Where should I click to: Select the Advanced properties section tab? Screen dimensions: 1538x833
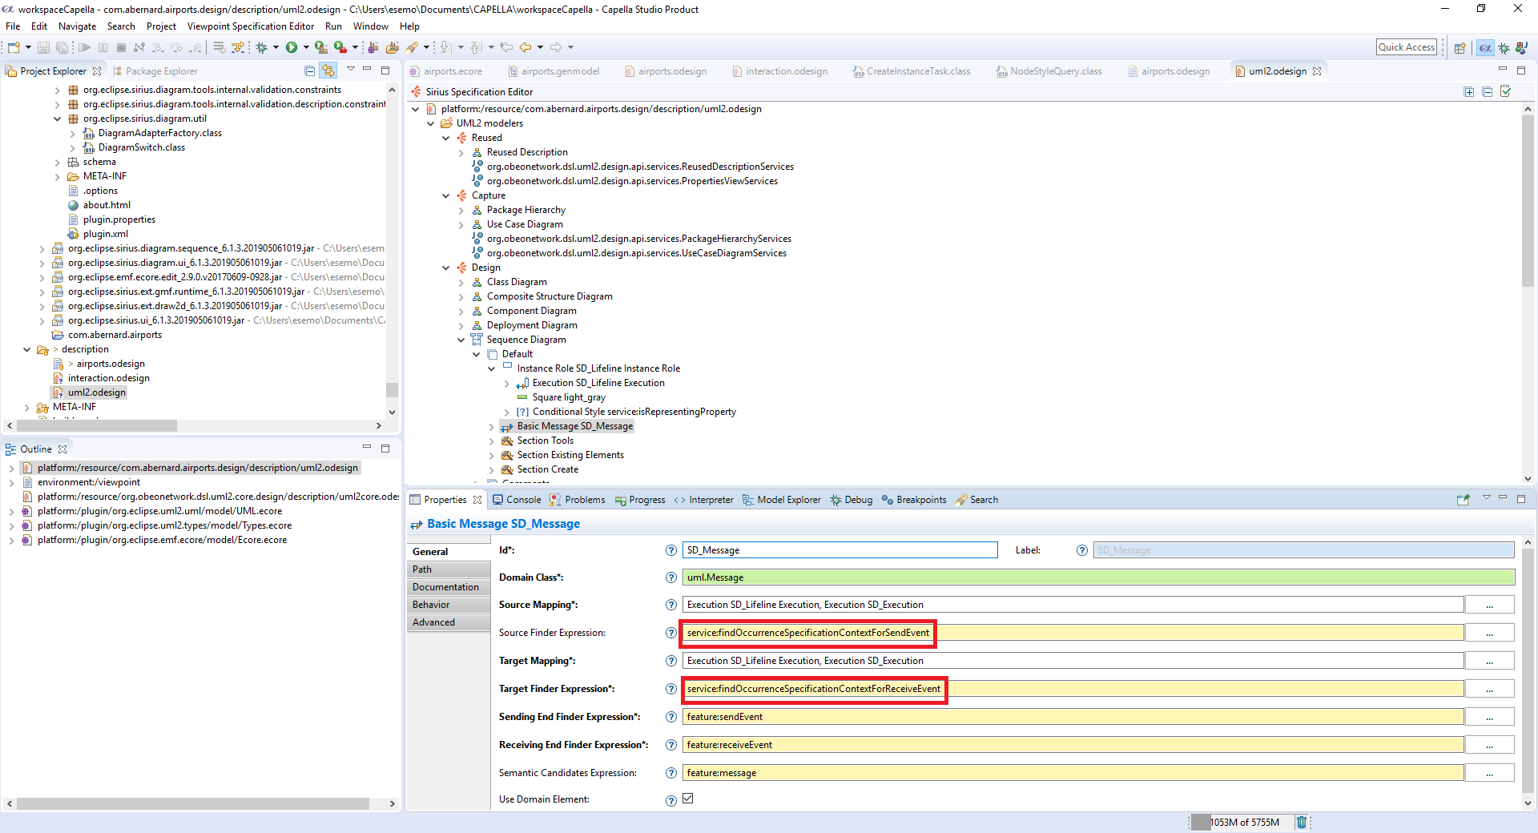[x=448, y=622]
